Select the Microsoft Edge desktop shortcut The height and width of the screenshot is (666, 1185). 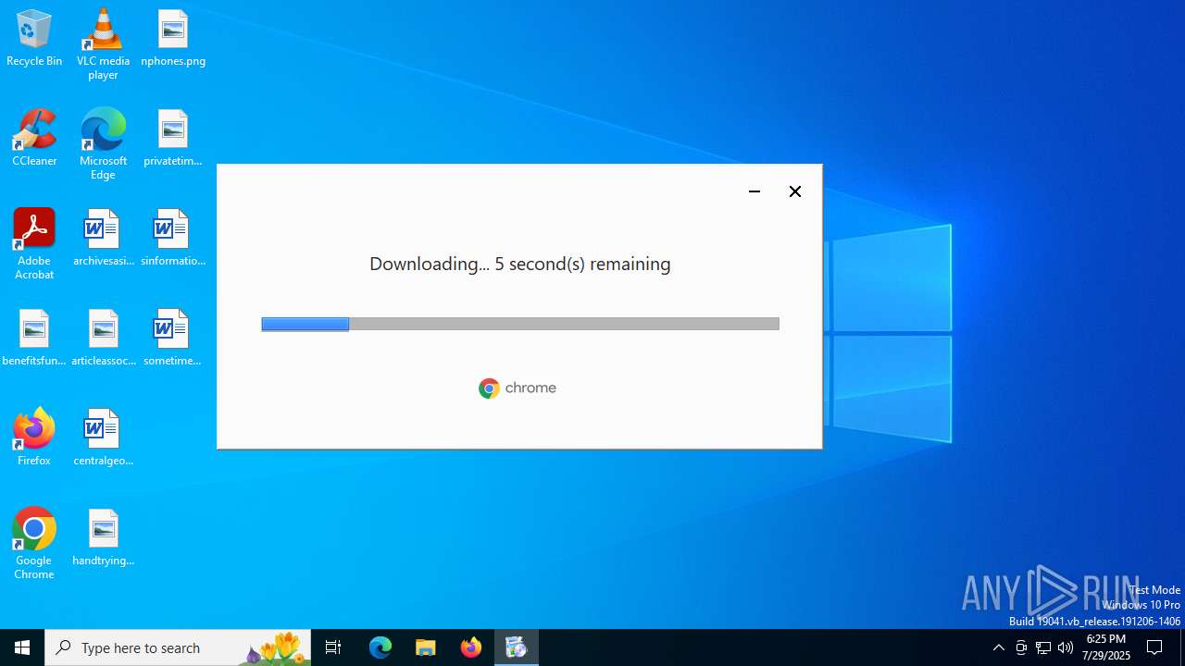coord(103,143)
